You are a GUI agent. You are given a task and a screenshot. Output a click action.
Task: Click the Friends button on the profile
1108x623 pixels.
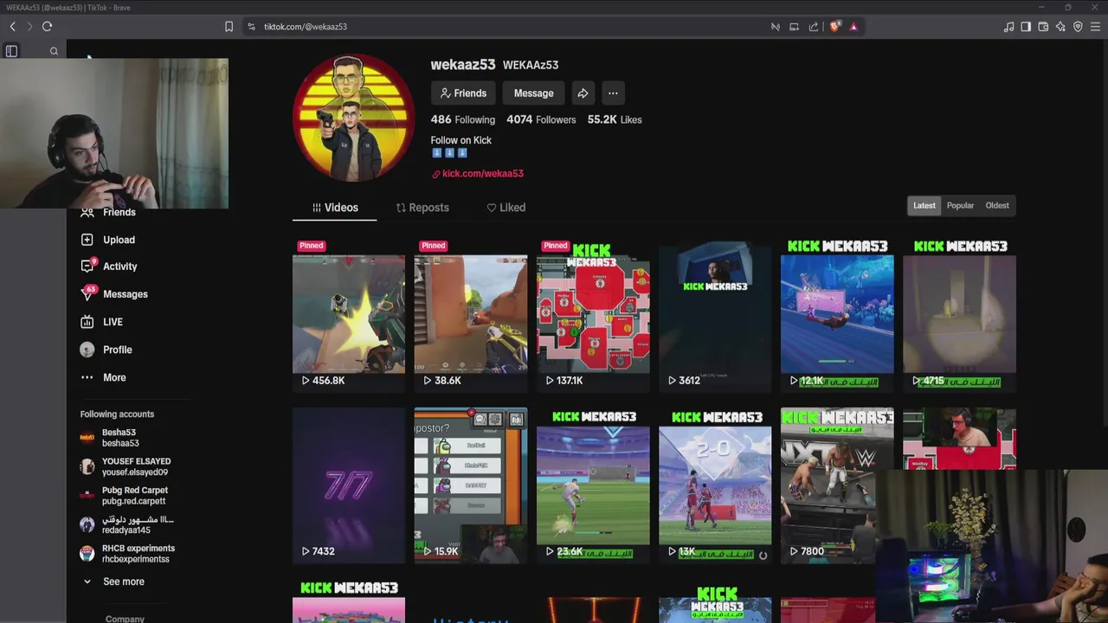tap(463, 93)
